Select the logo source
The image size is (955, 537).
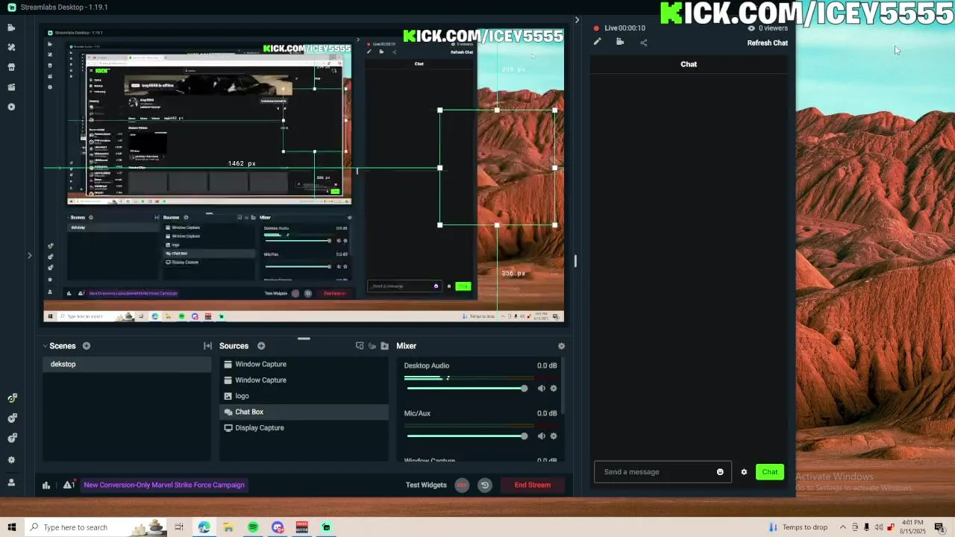(x=304, y=396)
